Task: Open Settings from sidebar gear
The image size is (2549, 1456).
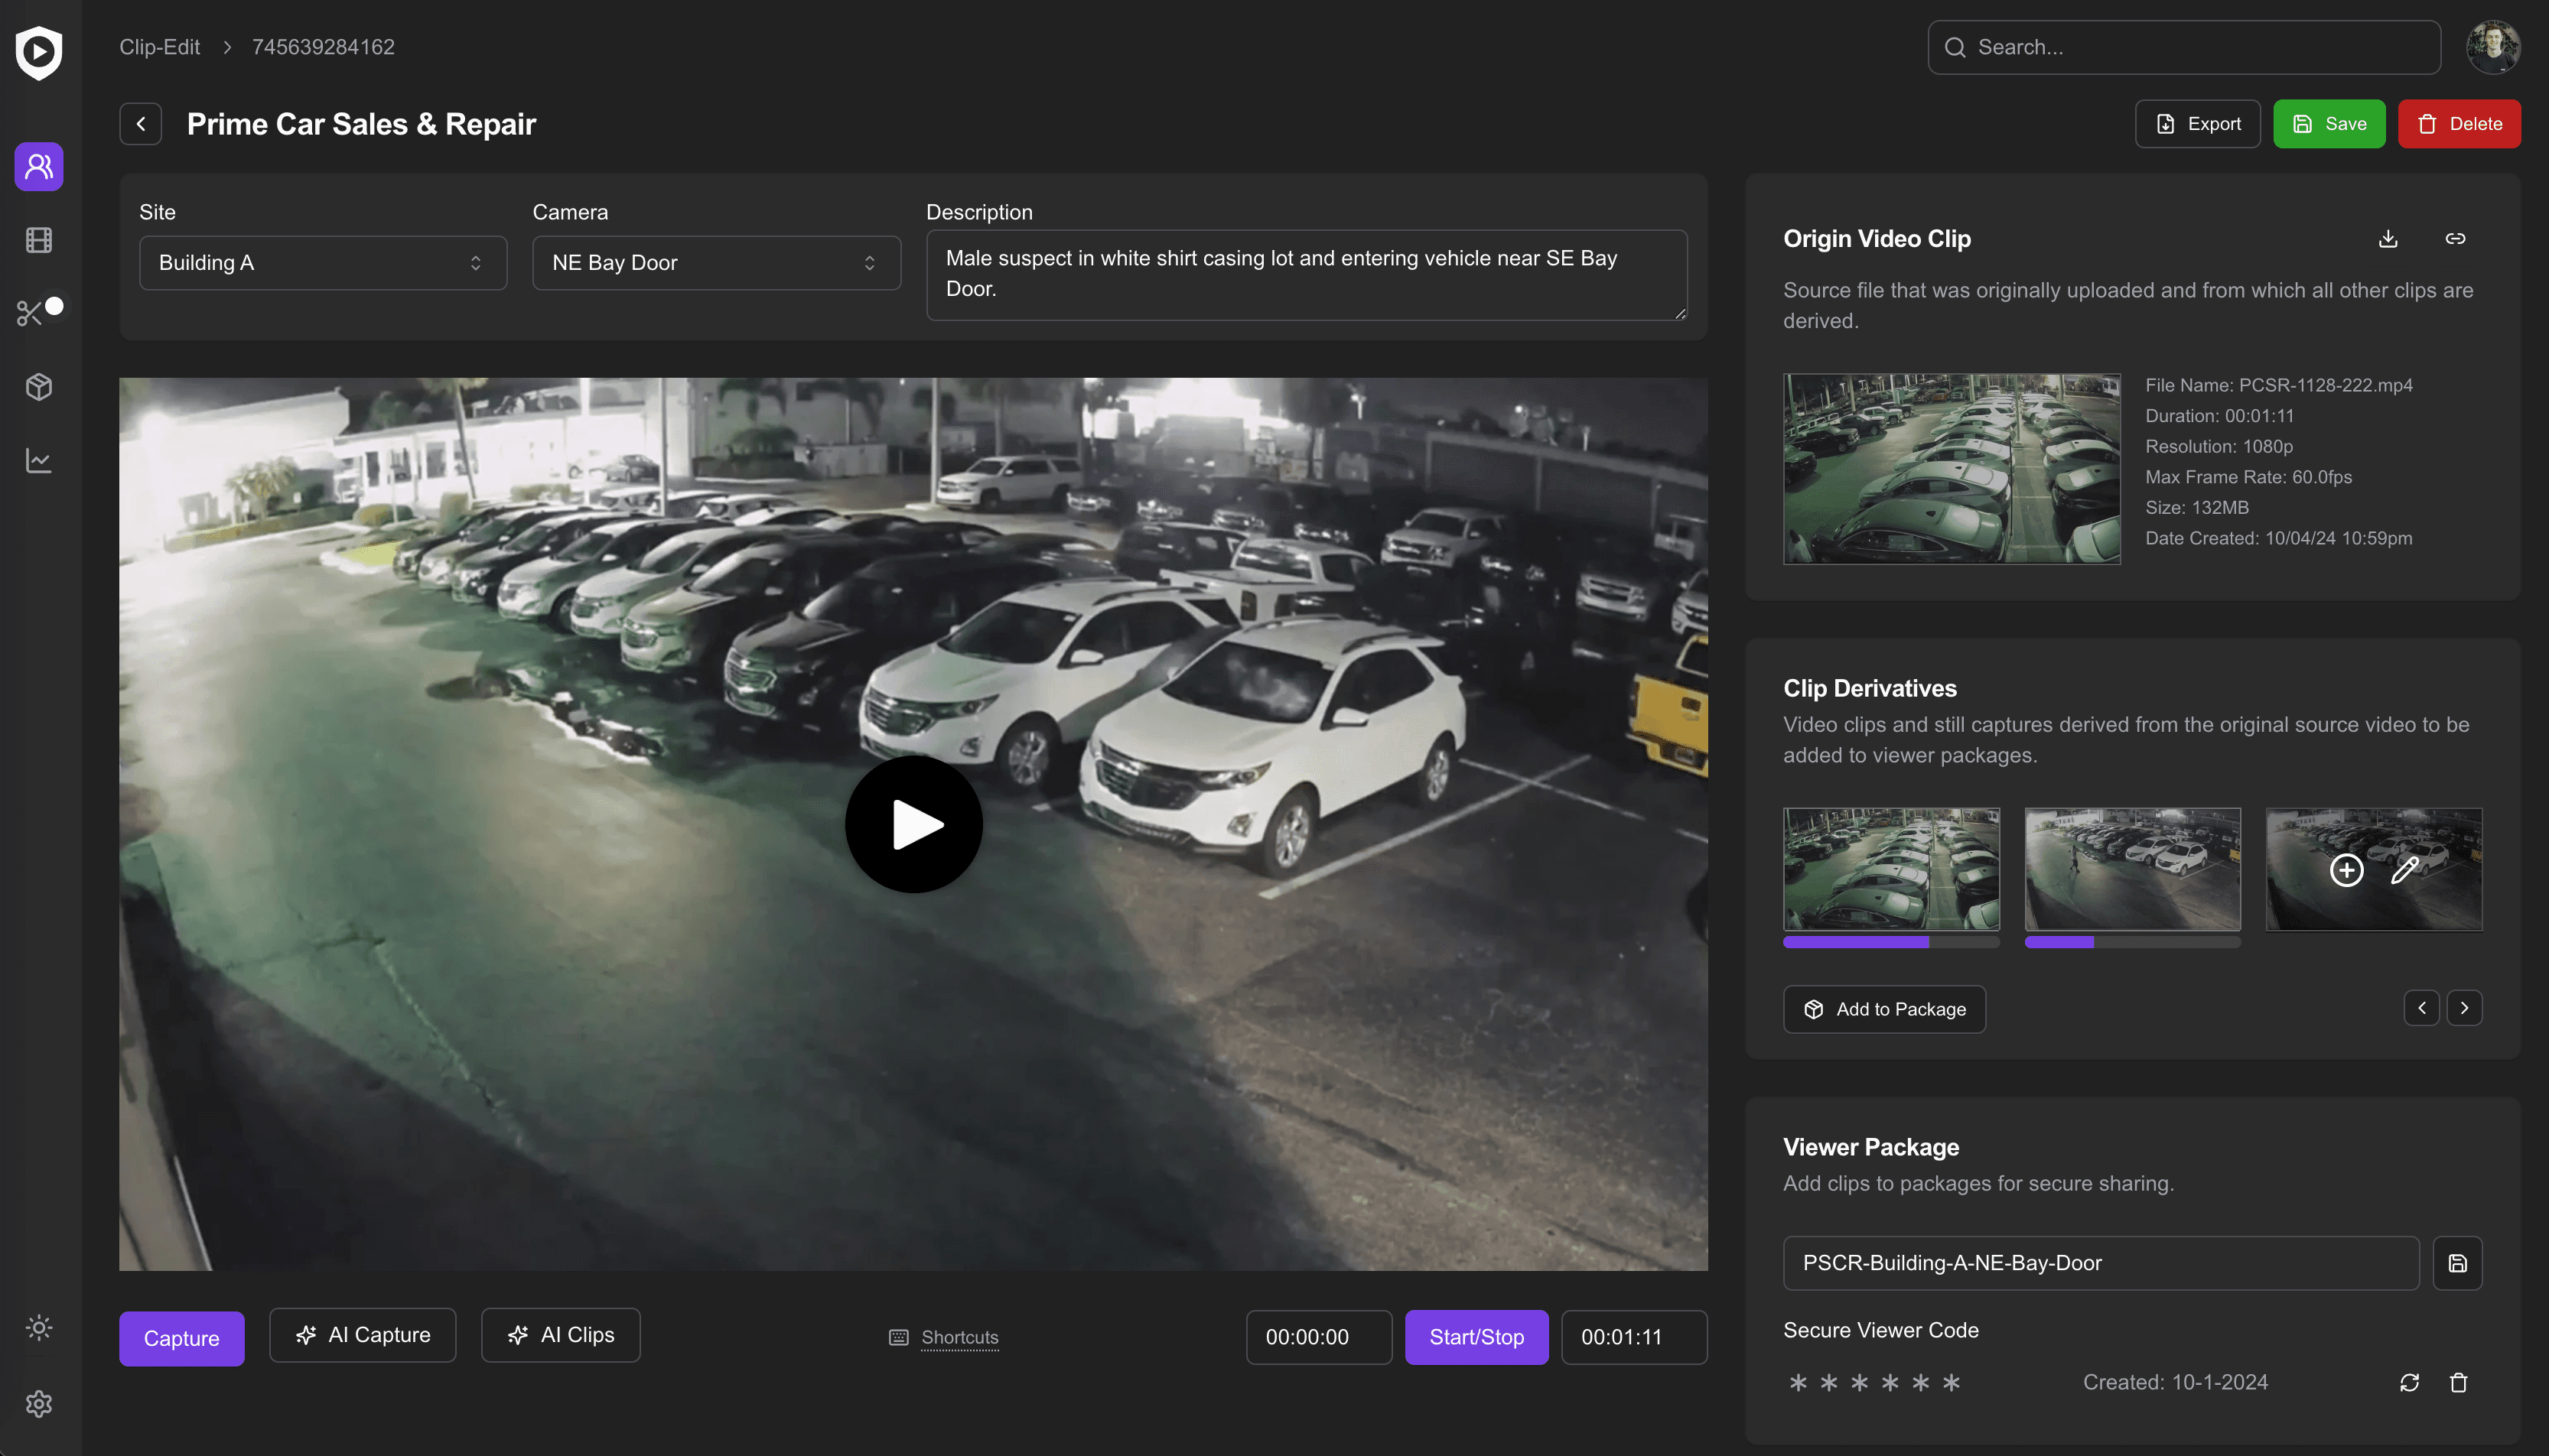Action: coord(38,1403)
